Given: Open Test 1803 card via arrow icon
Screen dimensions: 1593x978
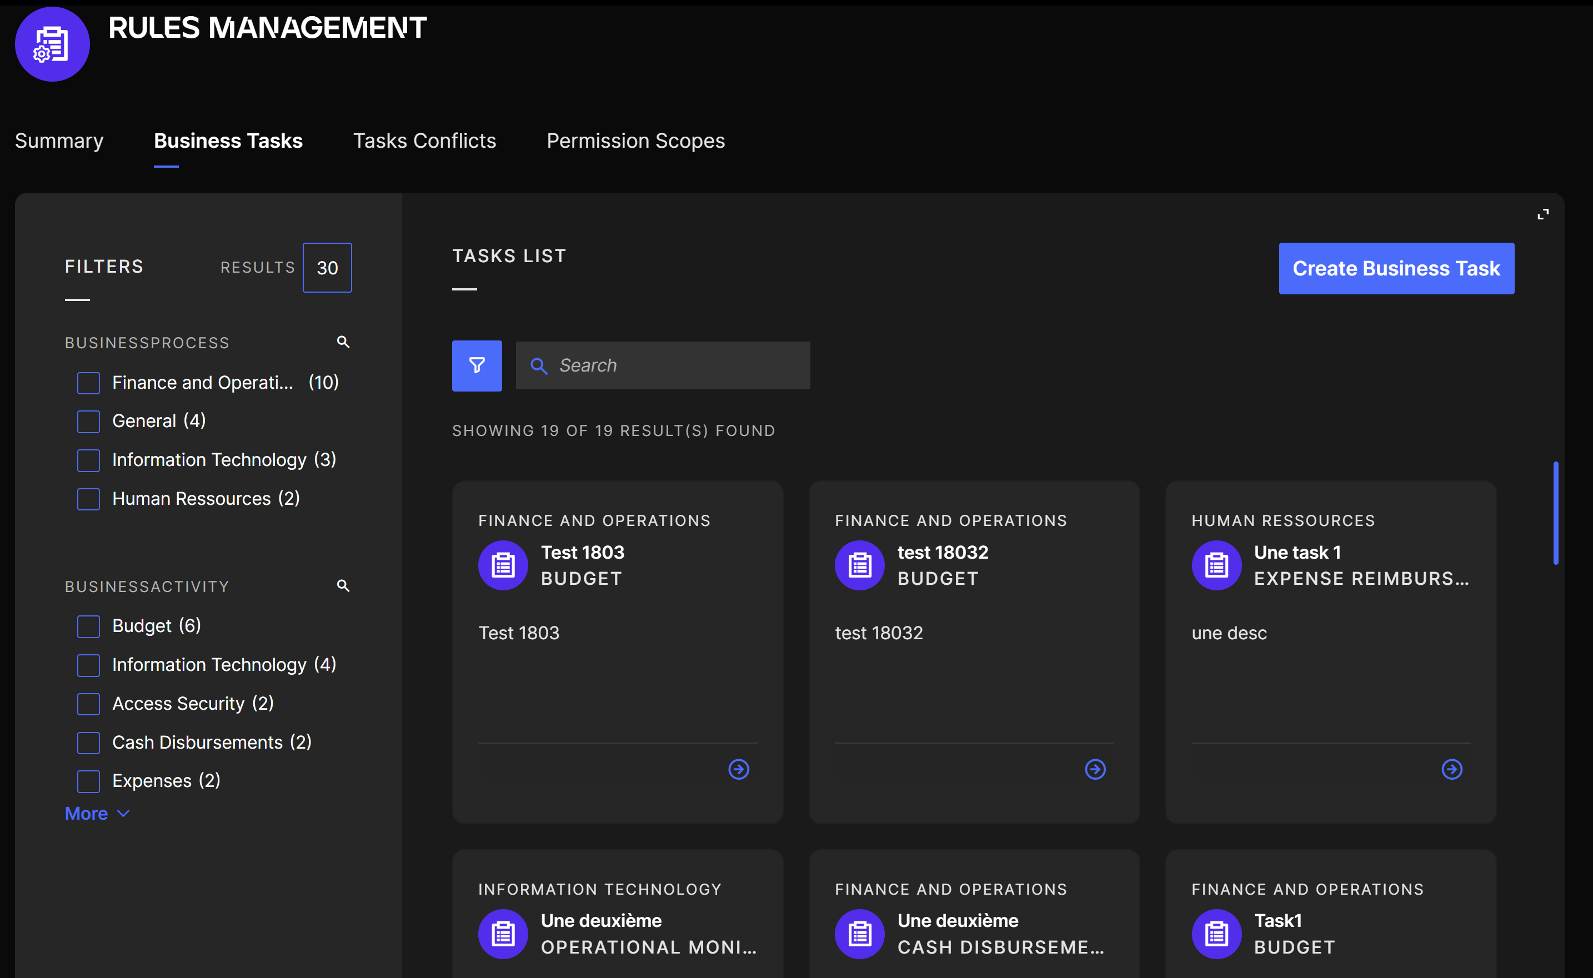Looking at the screenshot, I should 739,769.
